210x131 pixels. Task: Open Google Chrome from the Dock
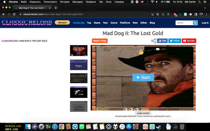coord(61,127)
